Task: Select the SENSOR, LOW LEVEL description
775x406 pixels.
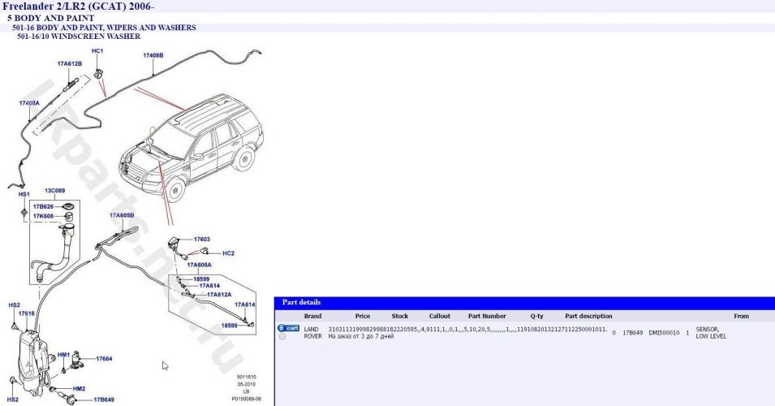Action: [711, 333]
